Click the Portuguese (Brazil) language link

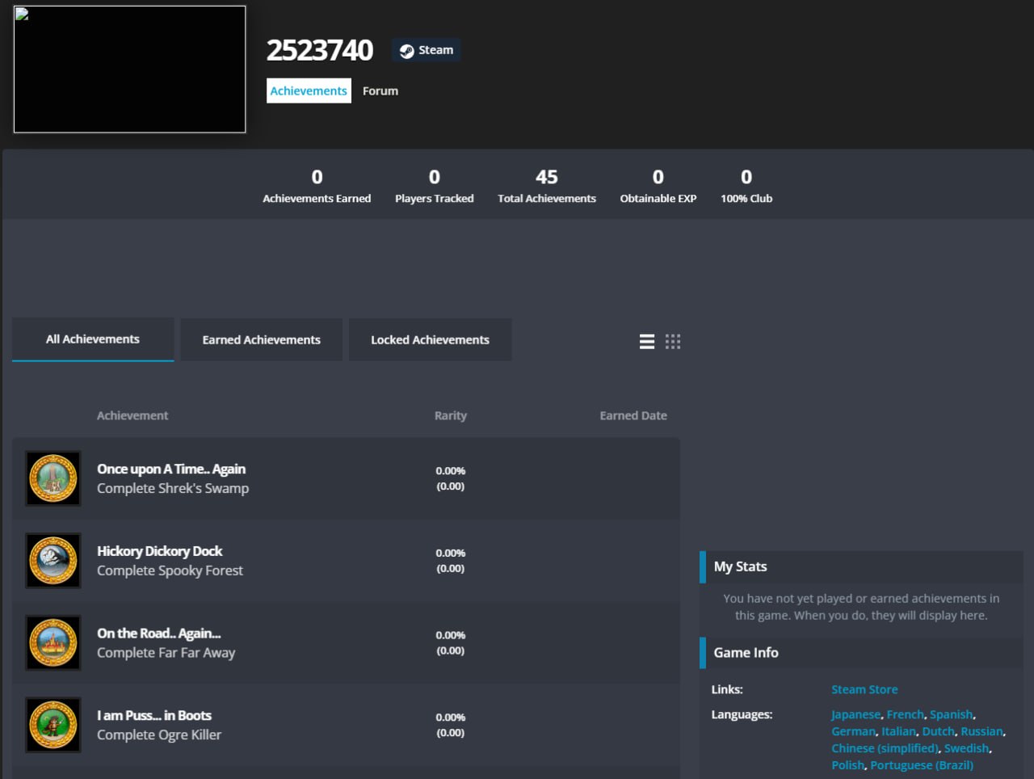coord(922,764)
